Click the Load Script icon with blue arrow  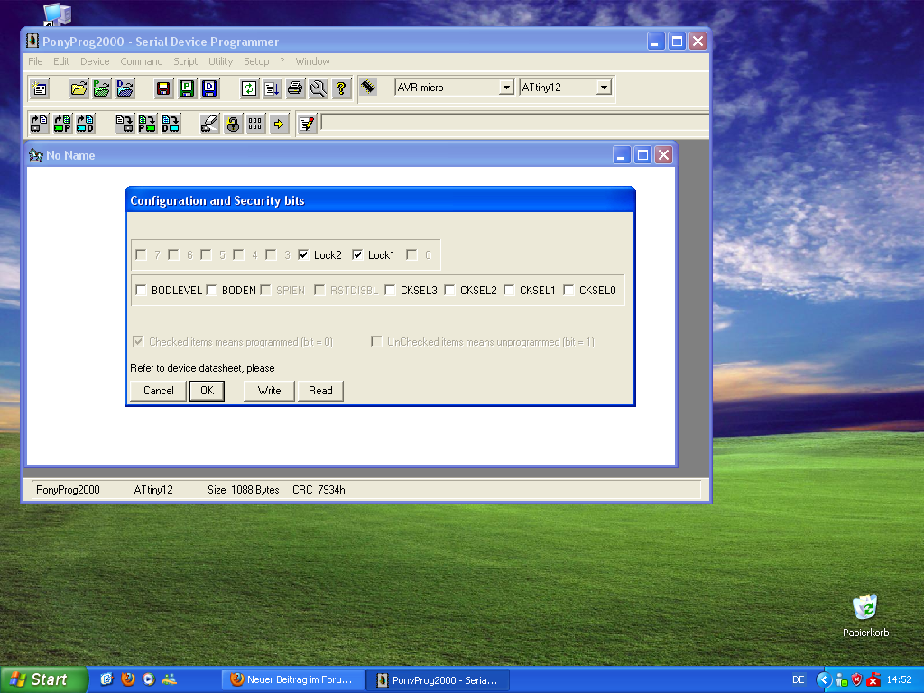click(x=272, y=88)
